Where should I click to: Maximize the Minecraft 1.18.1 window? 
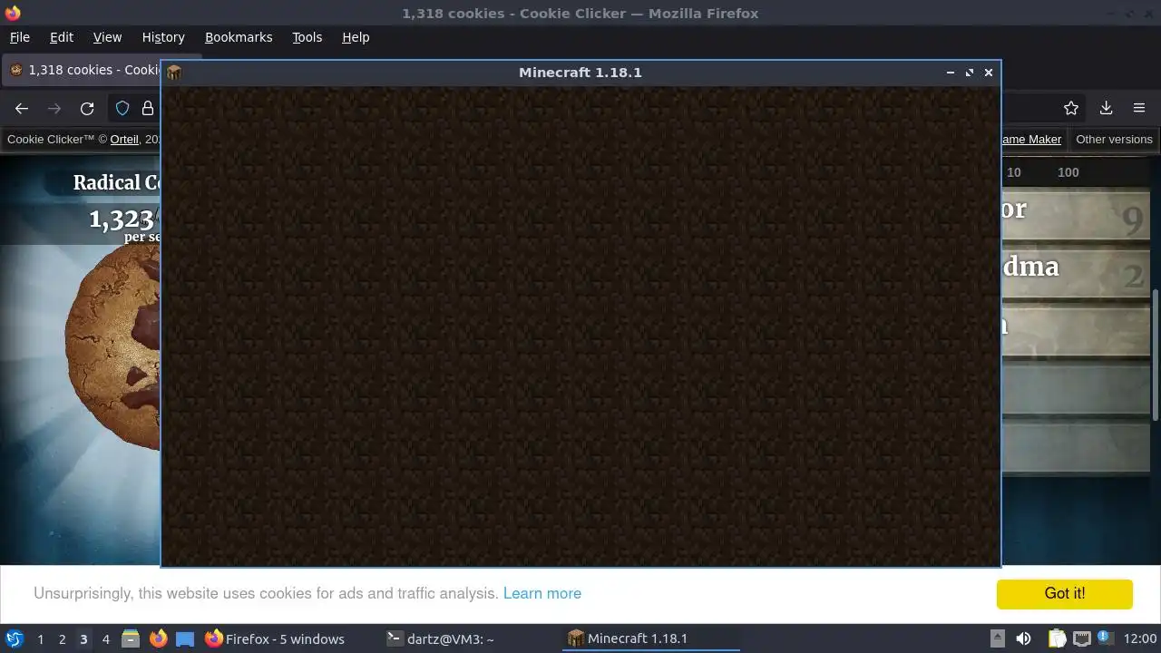tap(969, 73)
